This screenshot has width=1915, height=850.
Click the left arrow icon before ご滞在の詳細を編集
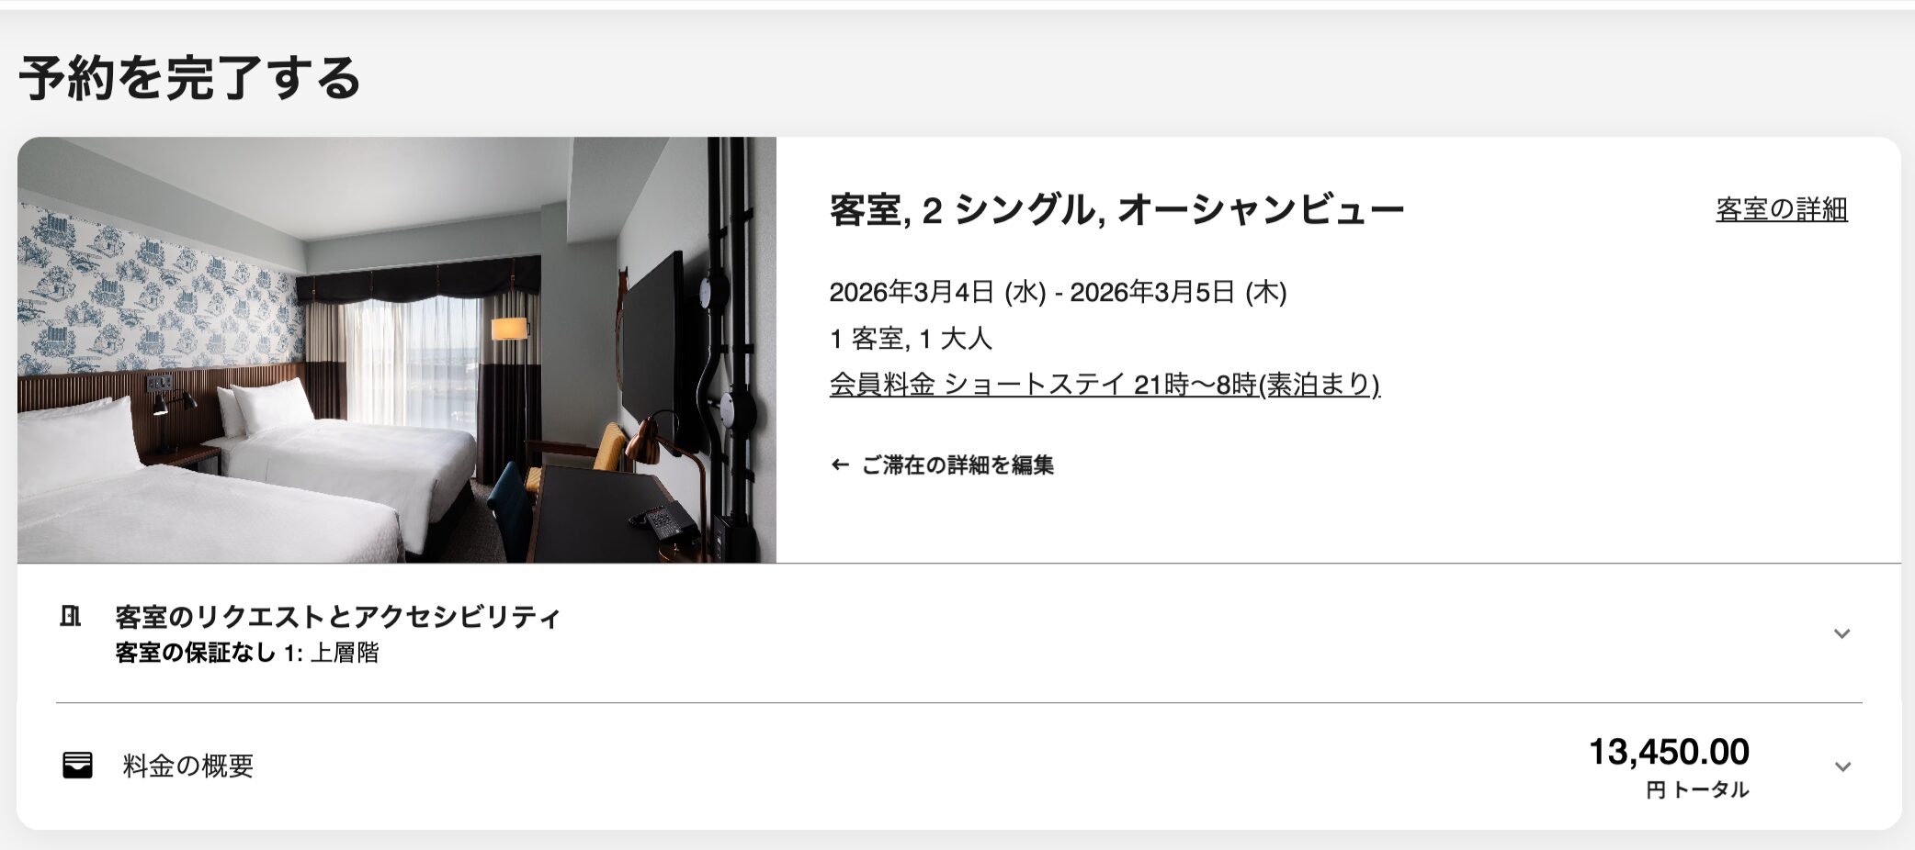pos(839,464)
